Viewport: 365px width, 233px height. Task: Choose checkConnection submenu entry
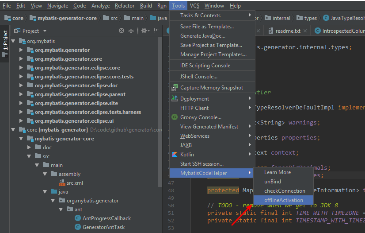point(284,191)
